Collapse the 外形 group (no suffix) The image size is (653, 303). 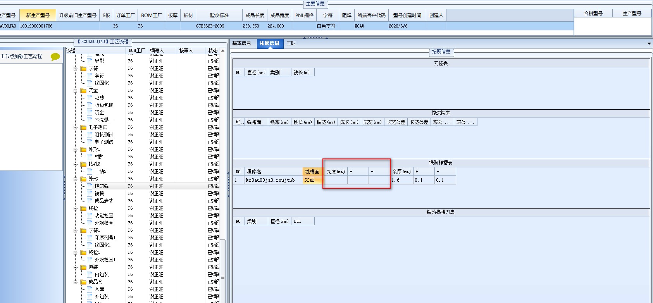[x=76, y=179]
